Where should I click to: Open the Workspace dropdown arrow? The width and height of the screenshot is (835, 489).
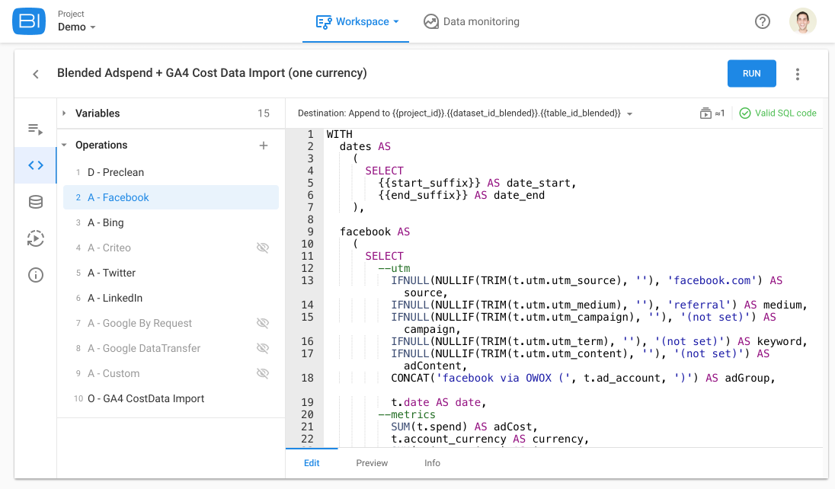click(395, 22)
